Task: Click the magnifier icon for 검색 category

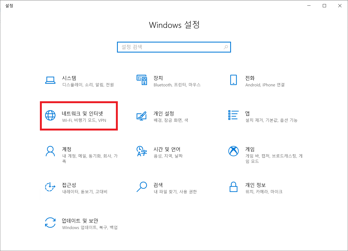Action: point(142,187)
